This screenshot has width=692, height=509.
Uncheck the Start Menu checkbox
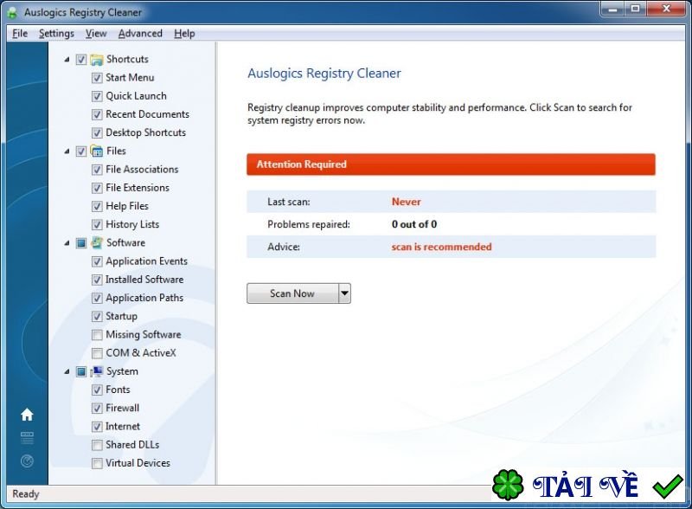pos(97,78)
